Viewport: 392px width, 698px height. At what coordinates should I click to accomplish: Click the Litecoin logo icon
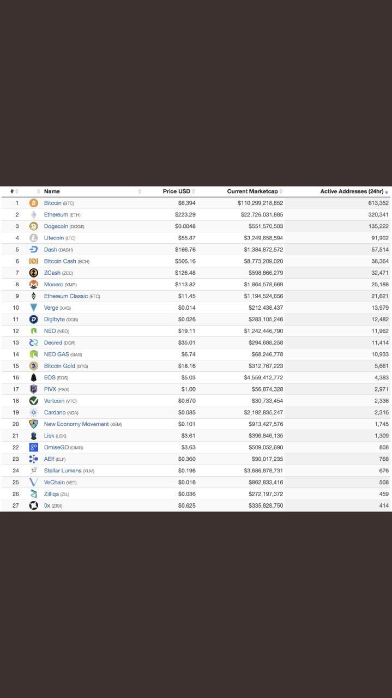click(33, 238)
